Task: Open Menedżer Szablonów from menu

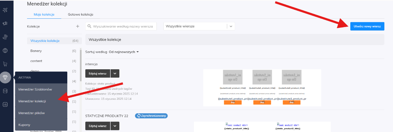Action: (41, 89)
